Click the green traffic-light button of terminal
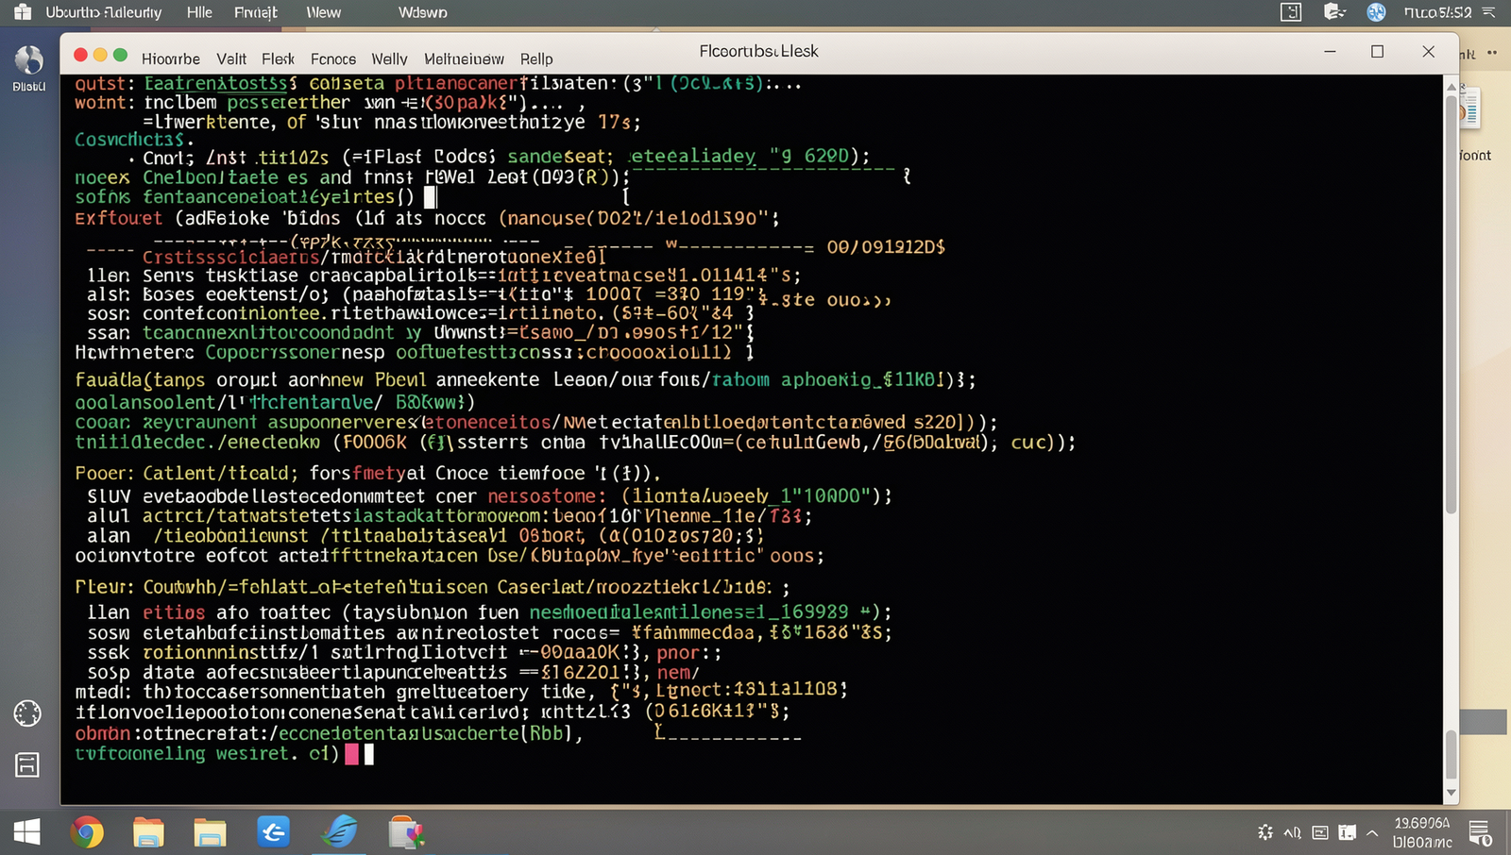Viewport: 1511px width, 855px height. (120, 56)
